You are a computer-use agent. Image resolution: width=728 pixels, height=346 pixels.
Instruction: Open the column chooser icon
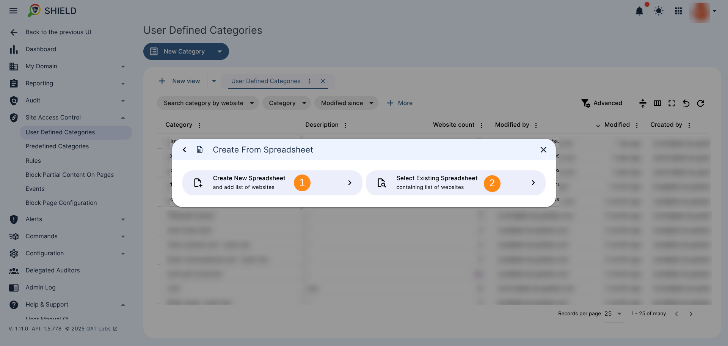coord(657,103)
